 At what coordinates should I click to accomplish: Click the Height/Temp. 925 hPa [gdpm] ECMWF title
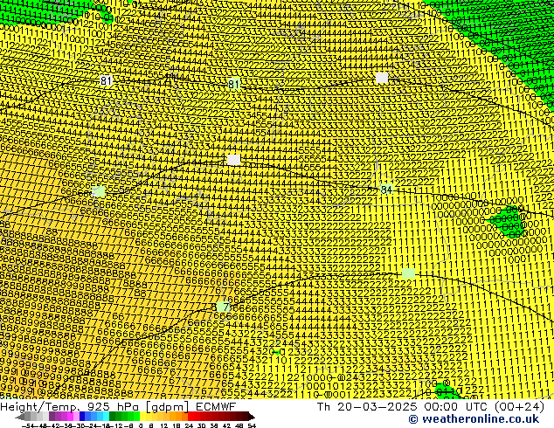tap(118, 406)
